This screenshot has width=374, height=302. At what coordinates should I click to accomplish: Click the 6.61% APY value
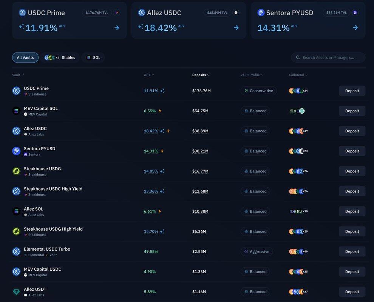[x=150, y=211]
